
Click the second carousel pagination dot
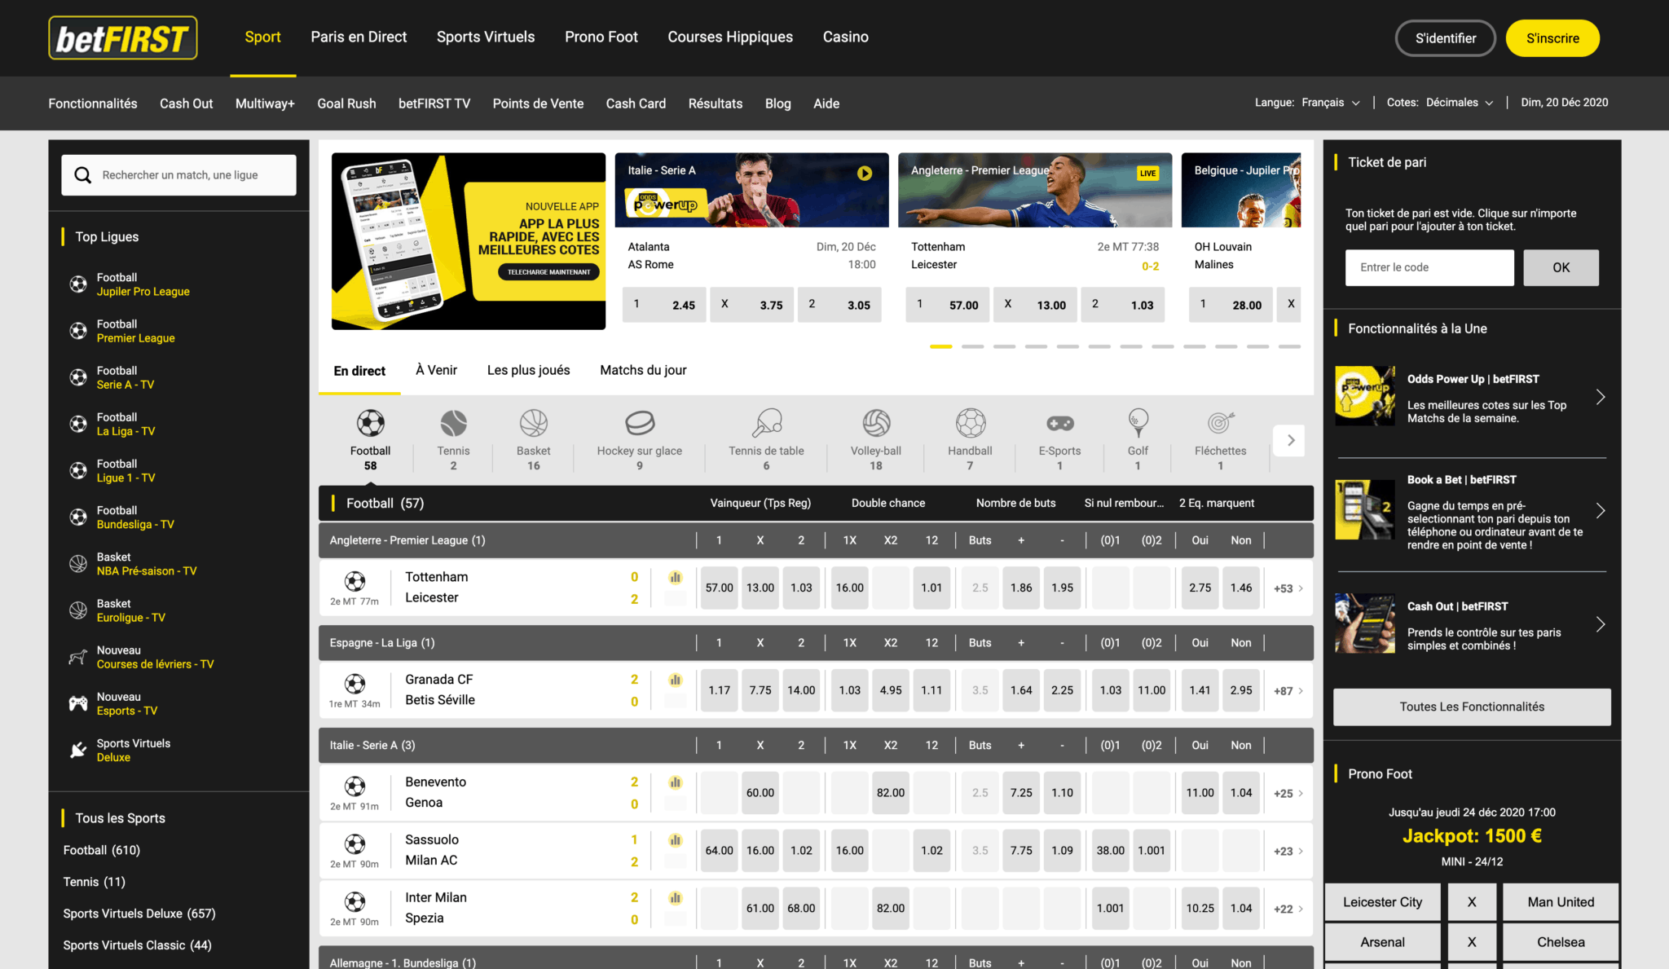(971, 346)
